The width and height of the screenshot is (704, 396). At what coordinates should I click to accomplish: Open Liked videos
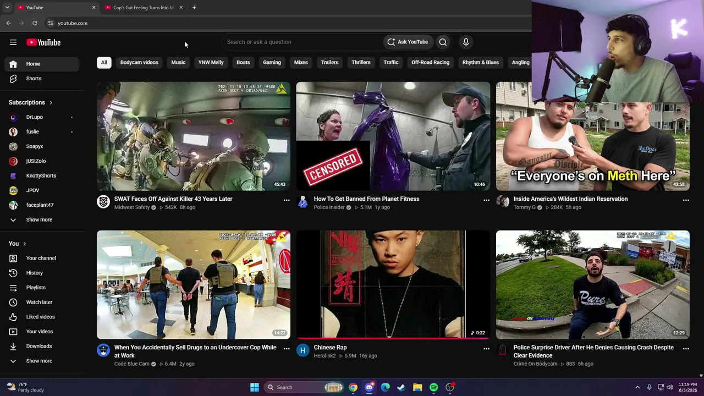point(42,317)
